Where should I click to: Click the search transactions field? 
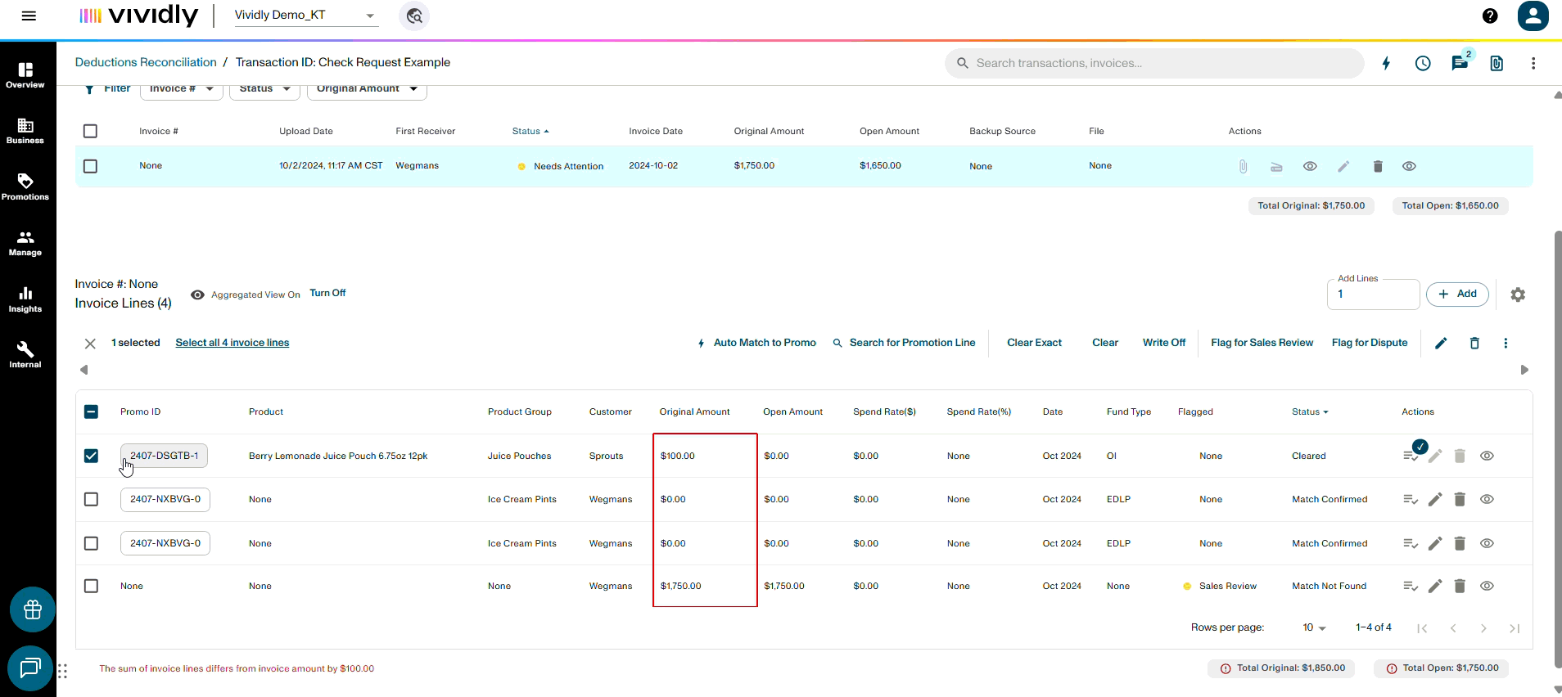pos(1154,63)
